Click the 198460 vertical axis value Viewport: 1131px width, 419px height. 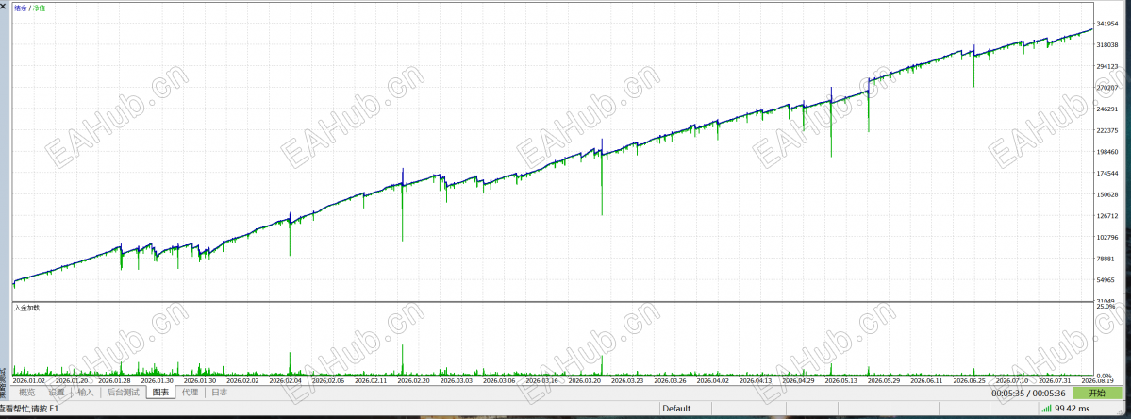pyautogui.click(x=1106, y=152)
